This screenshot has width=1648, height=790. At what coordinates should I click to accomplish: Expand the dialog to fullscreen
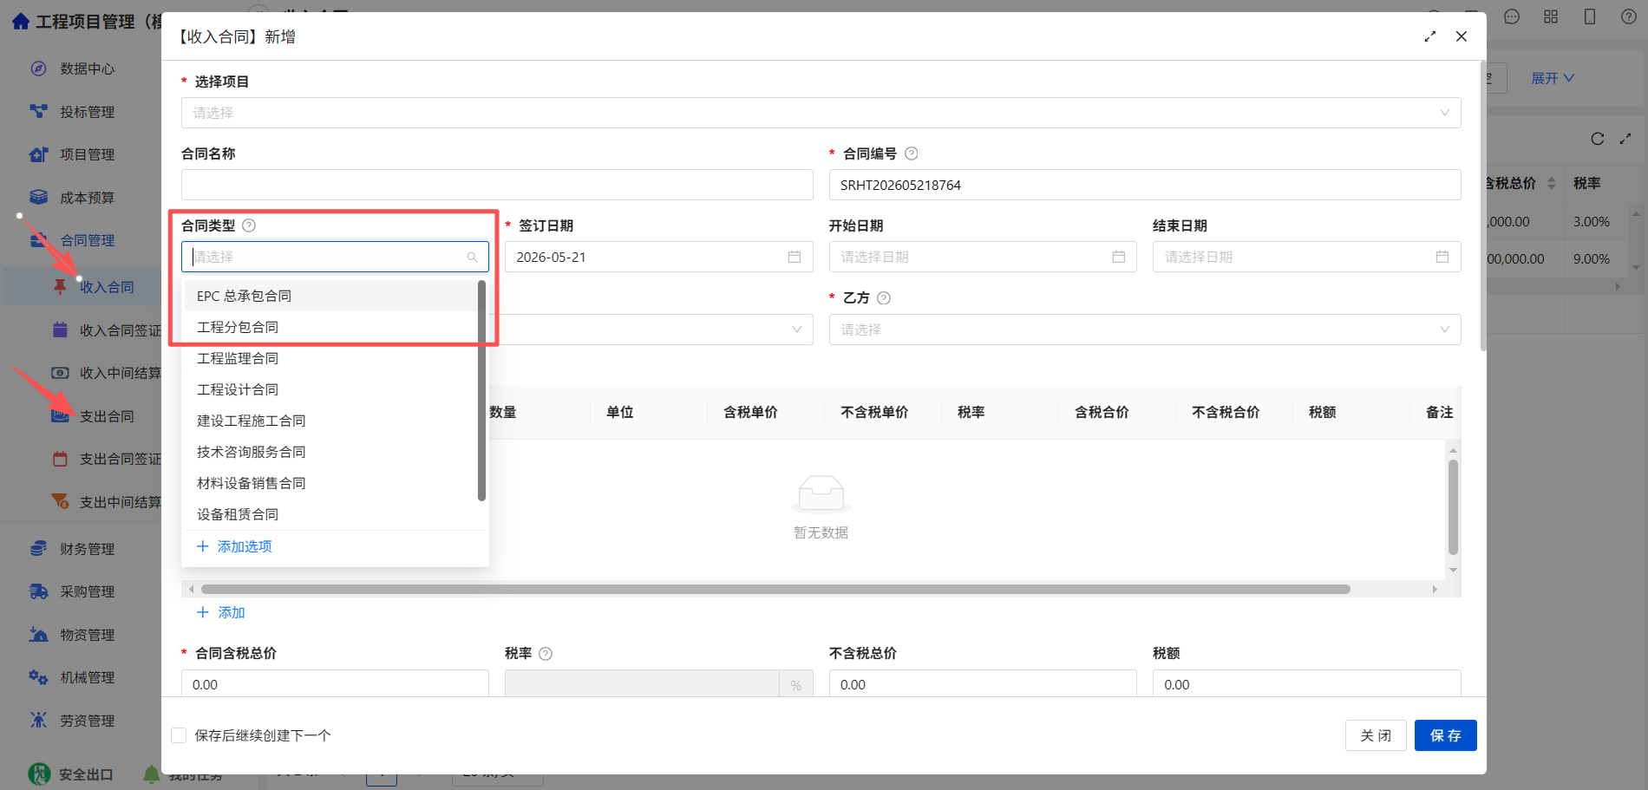coord(1430,36)
